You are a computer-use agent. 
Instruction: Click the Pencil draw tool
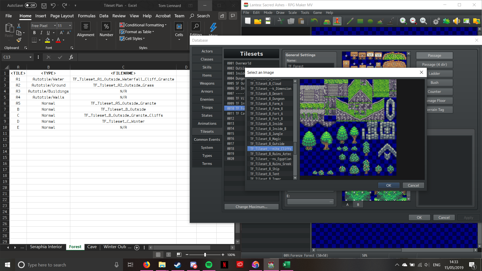point(350,21)
